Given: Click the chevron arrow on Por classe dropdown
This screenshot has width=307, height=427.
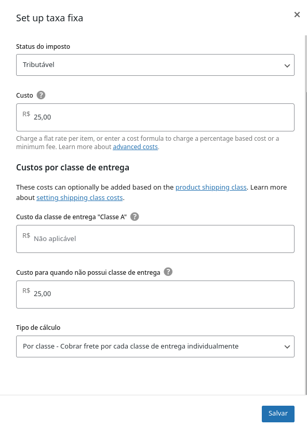Looking at the screenshot, I should click(287, 347).
